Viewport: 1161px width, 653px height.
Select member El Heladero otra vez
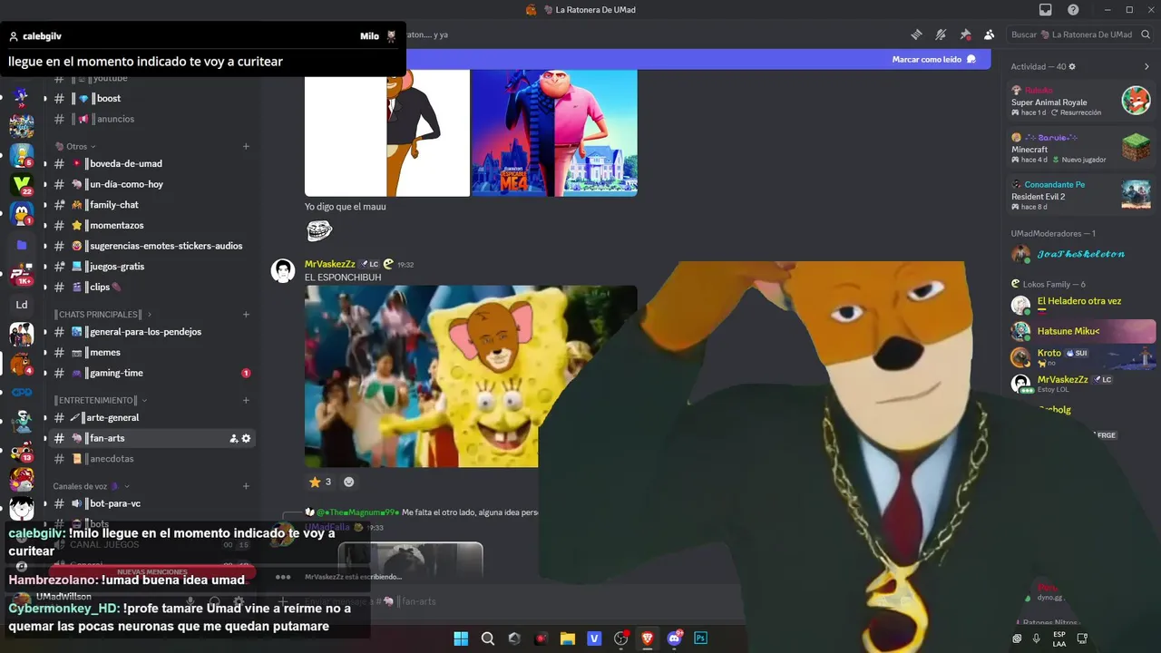click(x=1080, y=305)
